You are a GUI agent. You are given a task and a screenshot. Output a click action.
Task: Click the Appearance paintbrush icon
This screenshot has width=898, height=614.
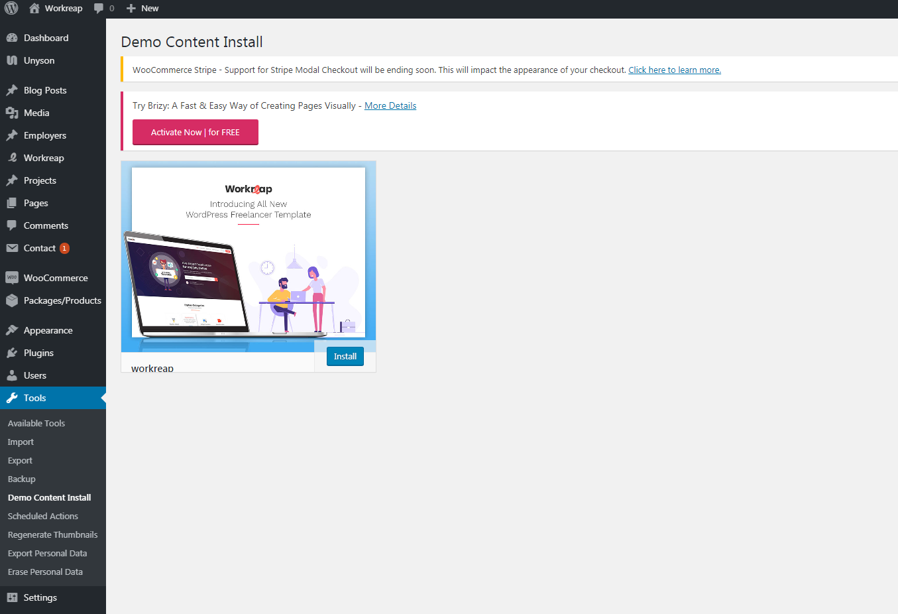tap(12, 330)
